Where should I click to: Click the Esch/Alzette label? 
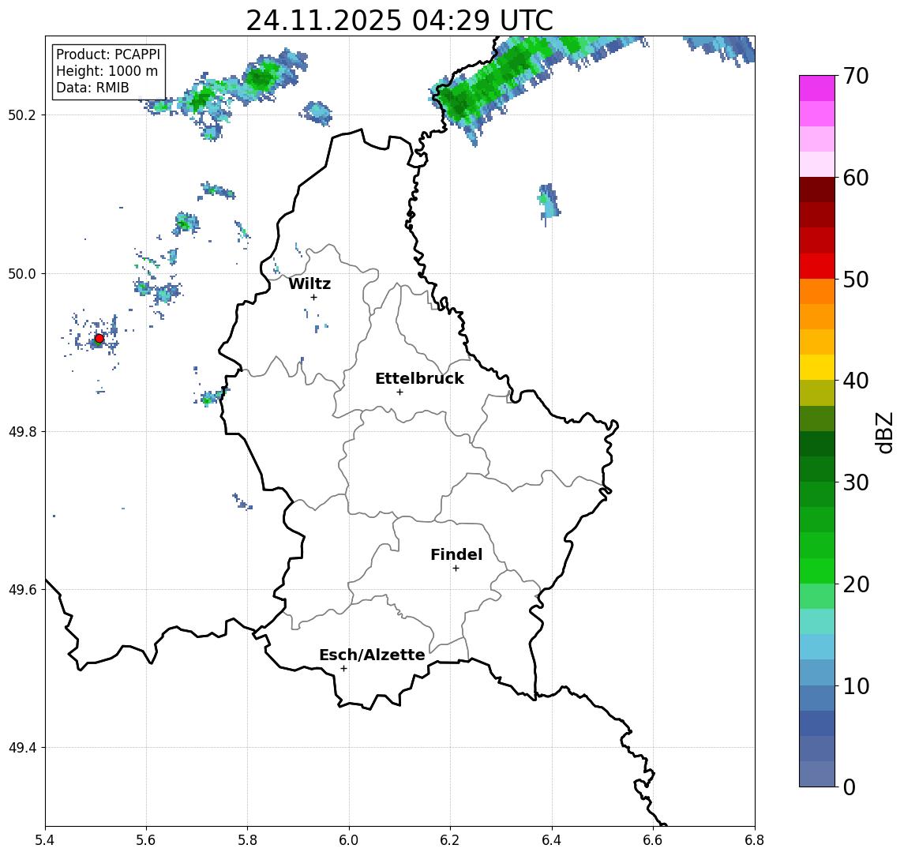[x=372, y=655]
